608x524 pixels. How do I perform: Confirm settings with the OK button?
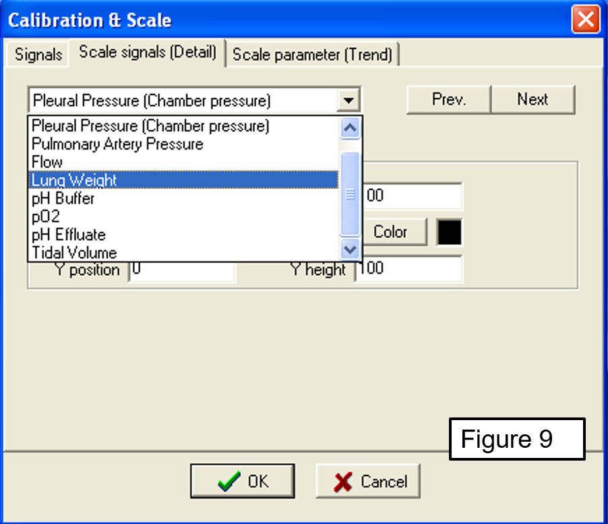[x=243, y=482]
